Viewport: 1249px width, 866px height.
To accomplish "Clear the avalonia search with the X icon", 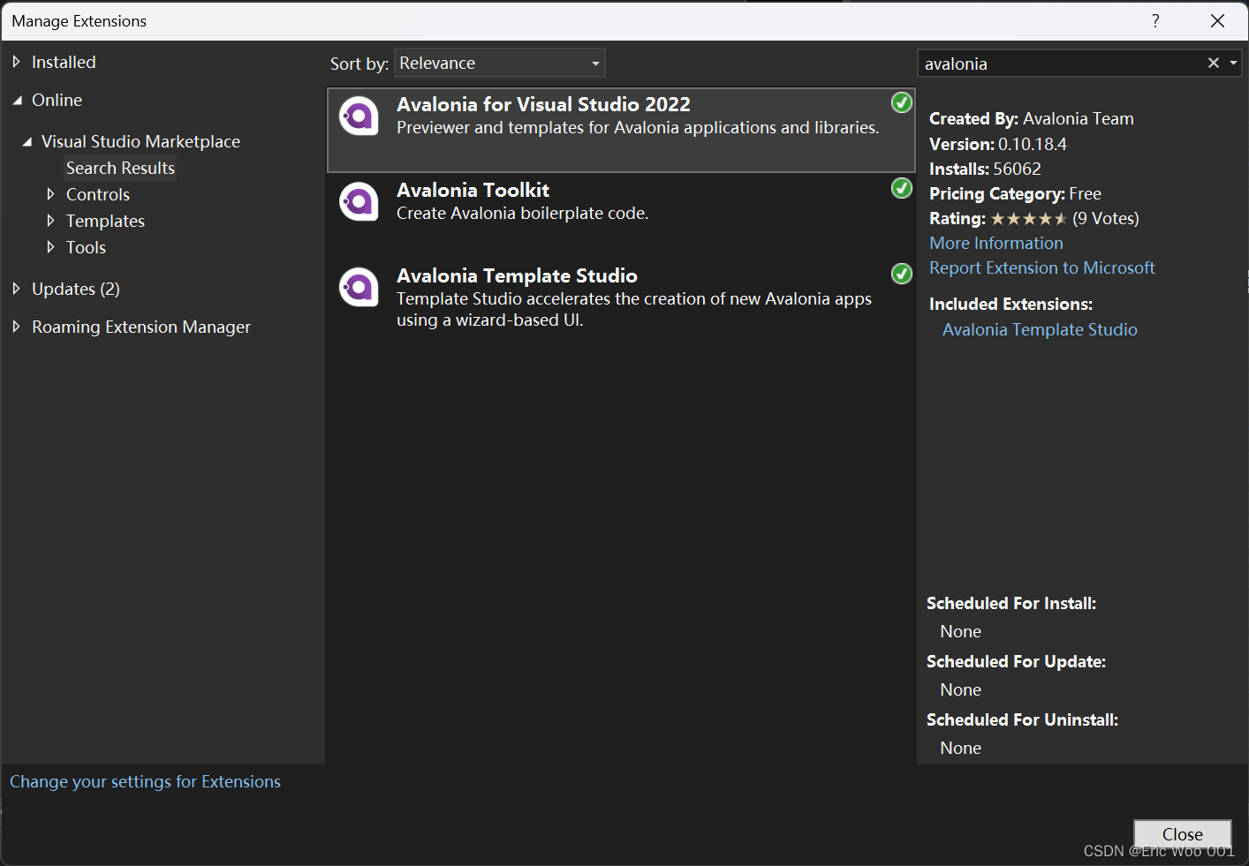I will click(1214, 63).
